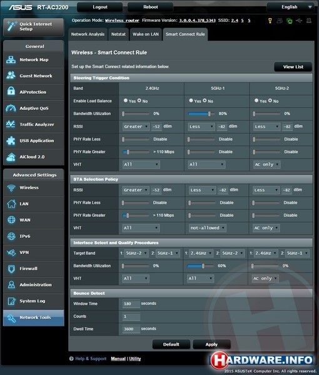Viewport: 319px width, 375px height.
Task: Open the IPv6 globe icon
Action: pos(11,236)
